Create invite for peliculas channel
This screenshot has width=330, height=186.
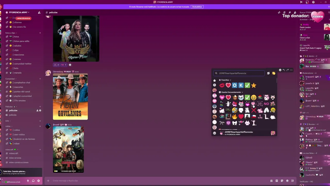(x=37, y=111)
